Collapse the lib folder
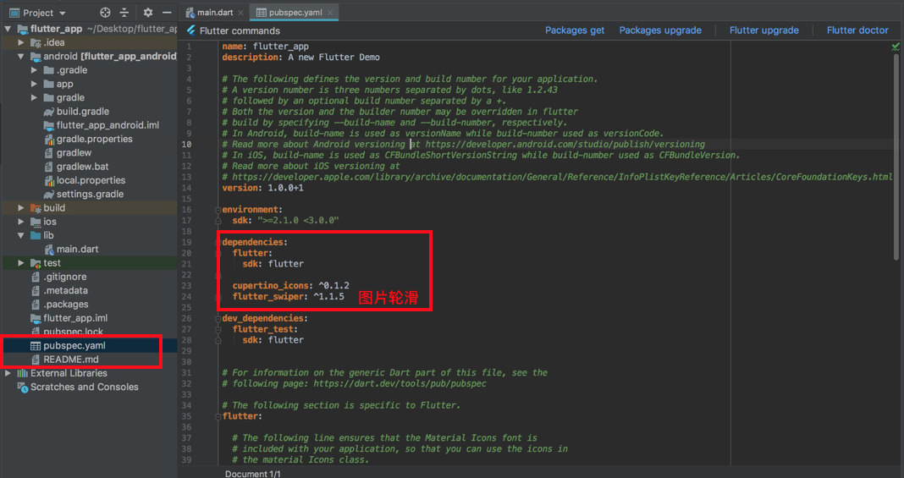The image size is (904, 478). [21, 235]
